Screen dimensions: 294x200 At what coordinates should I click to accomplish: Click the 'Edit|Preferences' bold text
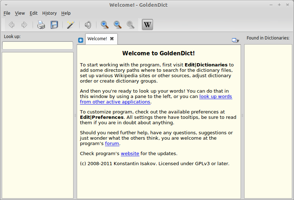tap(101, 117)
